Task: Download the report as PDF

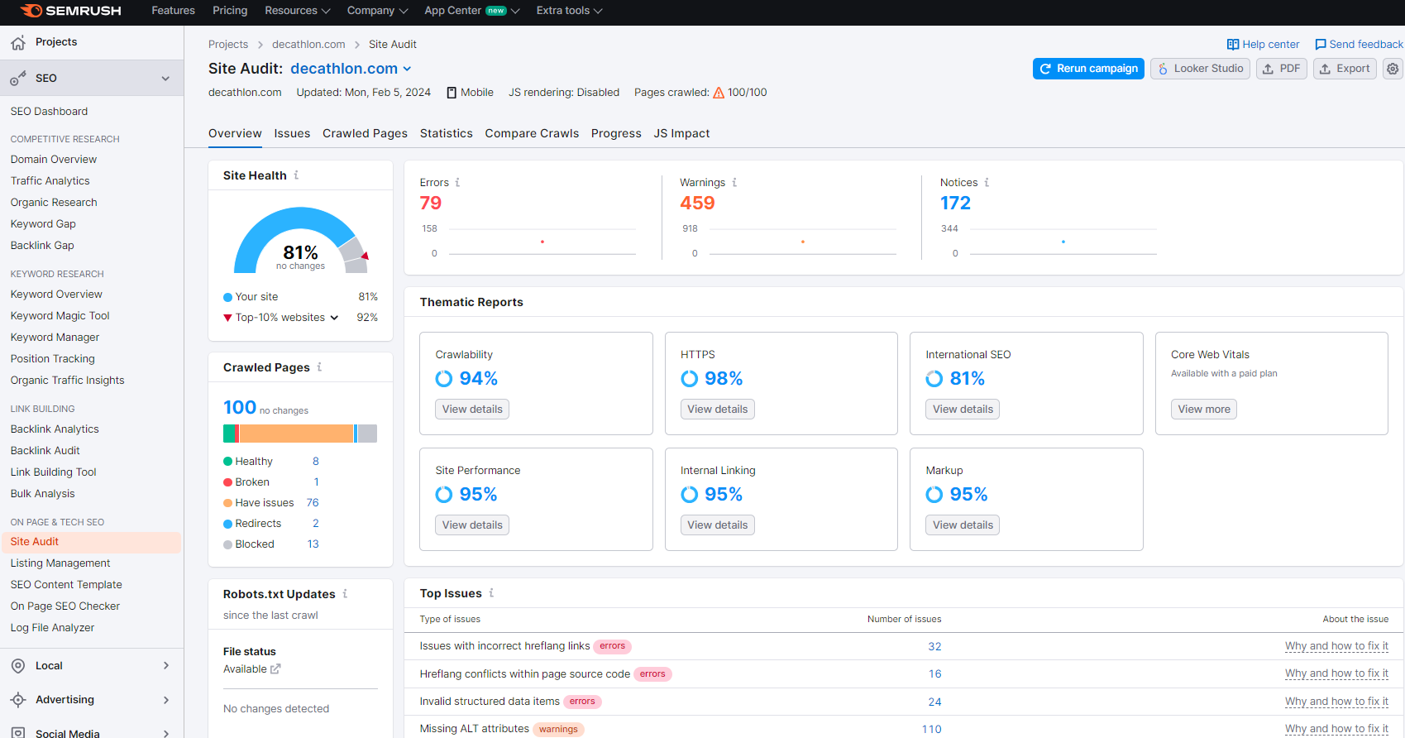Action: (1281, 69)
